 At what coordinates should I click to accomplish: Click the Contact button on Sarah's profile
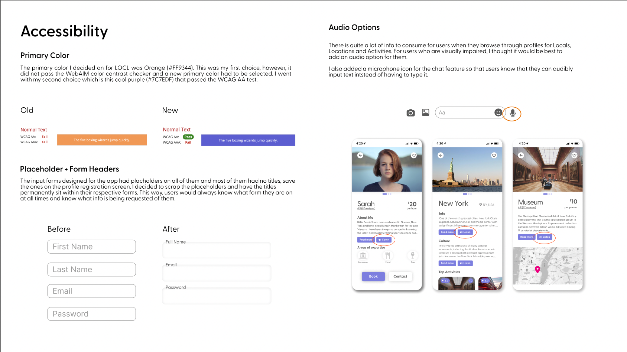[400, 276]
